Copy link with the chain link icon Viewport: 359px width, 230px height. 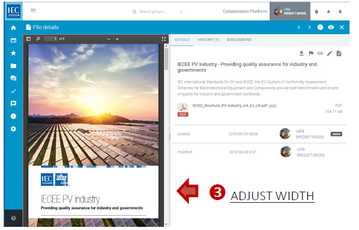pos(320,53)
